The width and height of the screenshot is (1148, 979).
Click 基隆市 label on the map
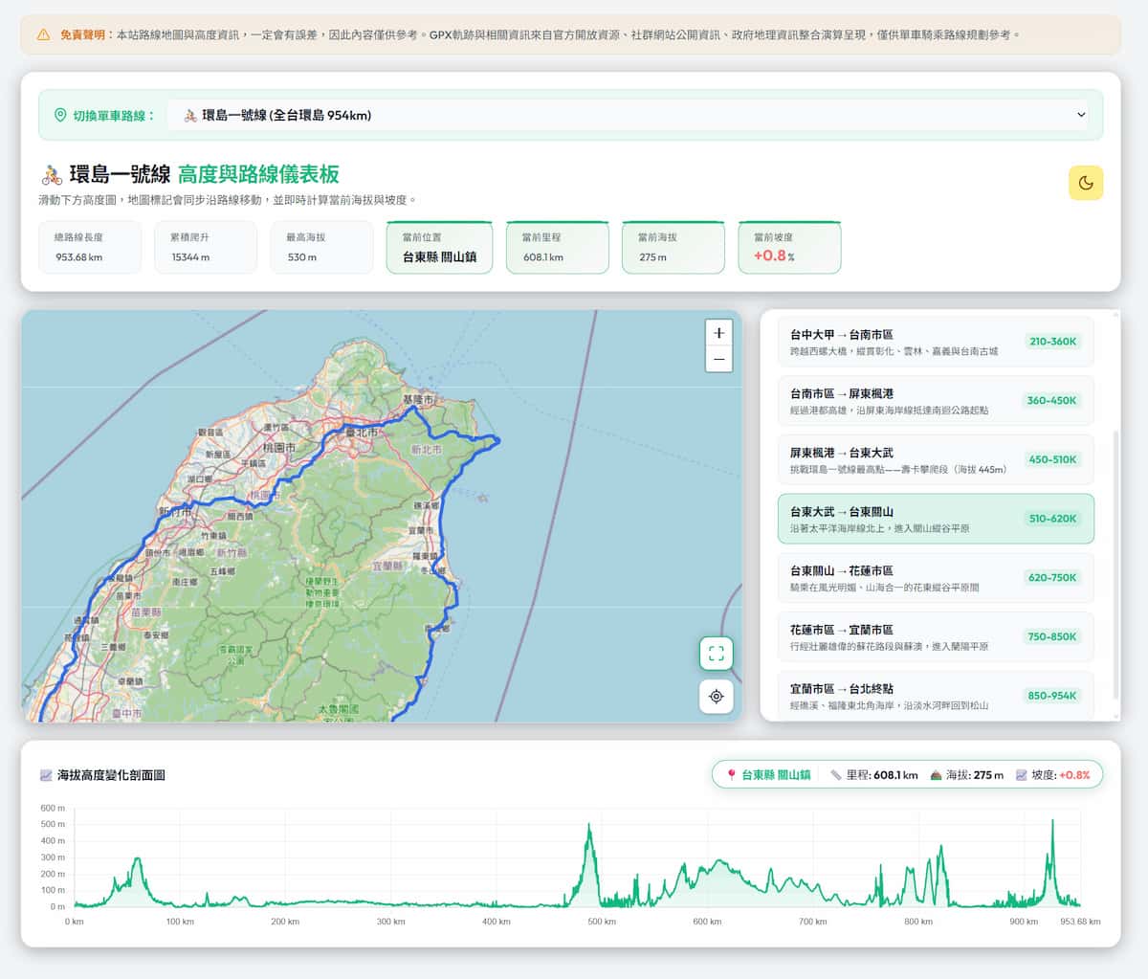point(417,399)
